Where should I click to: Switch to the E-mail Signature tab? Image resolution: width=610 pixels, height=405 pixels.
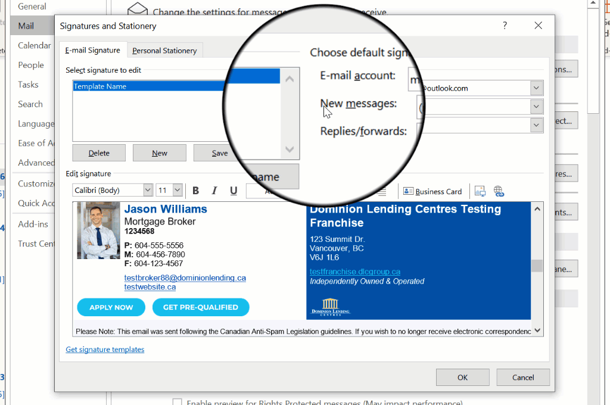pyautogui.click(x=92, y=50)
